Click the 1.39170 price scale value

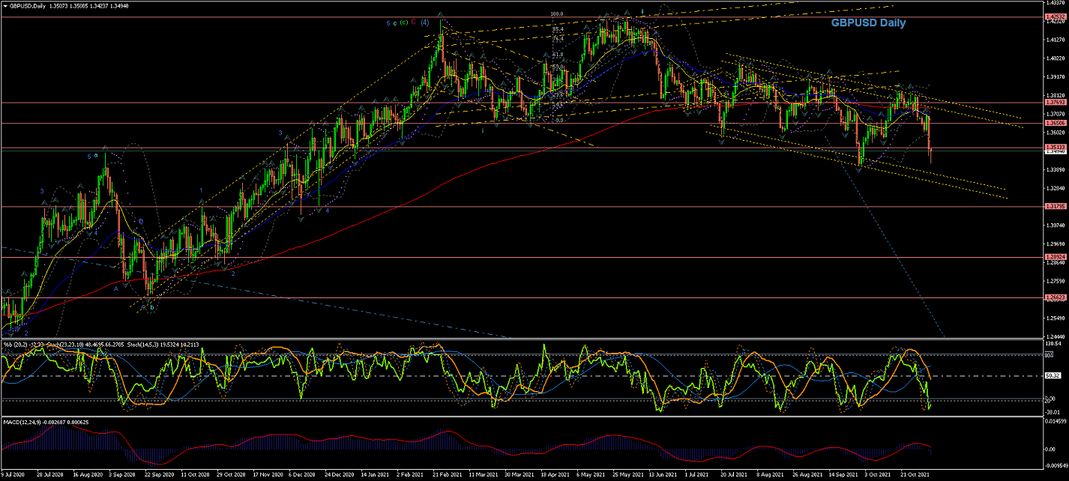click(1056, 76)
